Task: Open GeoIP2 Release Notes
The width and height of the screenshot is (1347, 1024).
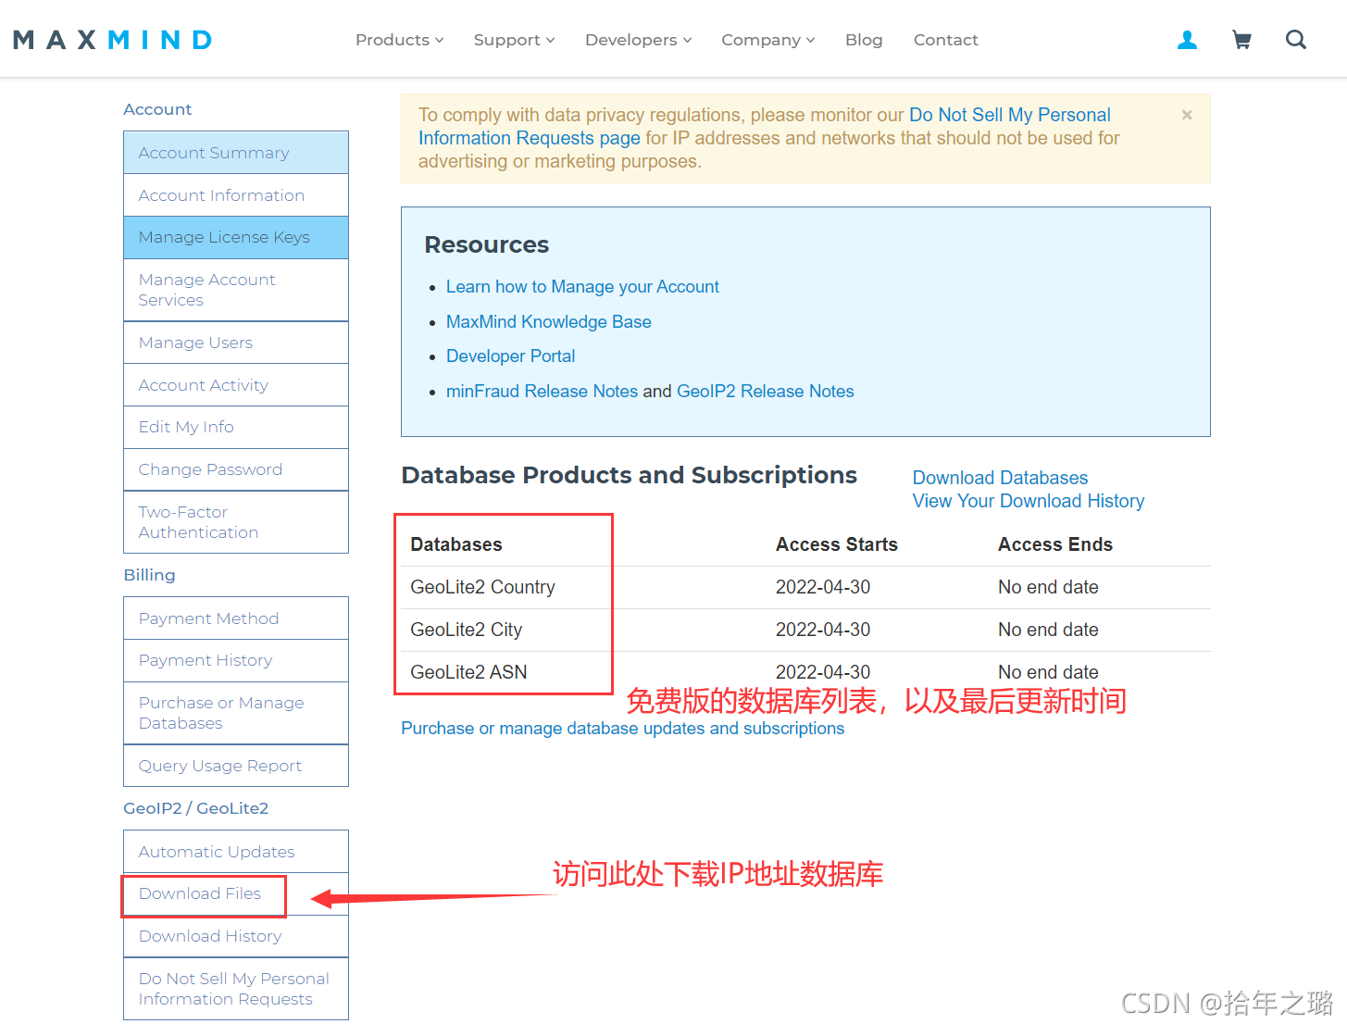Action: click(766, 392)
